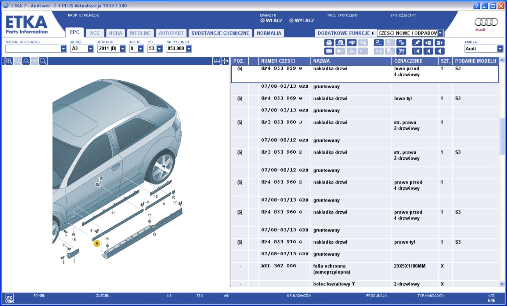
Task: Expand DODATKOWE FUNKCJE menu
Action: (346, 33)
